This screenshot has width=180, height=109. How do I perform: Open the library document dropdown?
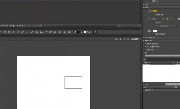(x=159, y=63)
